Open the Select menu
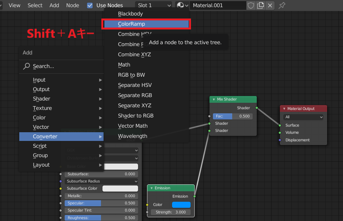Screen dimensions: 343x221 click(35, 5)
